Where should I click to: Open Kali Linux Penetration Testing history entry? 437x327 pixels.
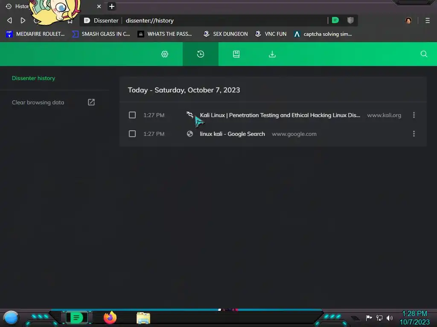pos(280,115)
